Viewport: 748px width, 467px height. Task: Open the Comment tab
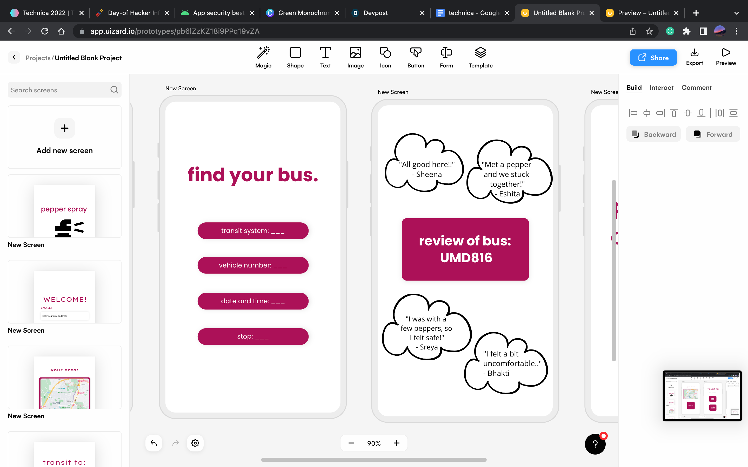click(x=696, y=88)
